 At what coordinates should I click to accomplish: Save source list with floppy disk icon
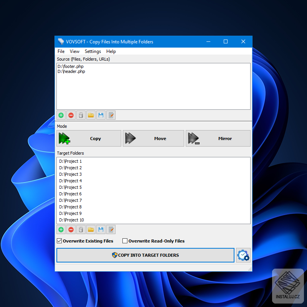coord(101,115)
